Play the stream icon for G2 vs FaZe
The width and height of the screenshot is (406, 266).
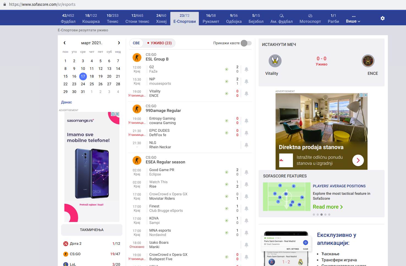pyautogui.click(x=226, y=69)
